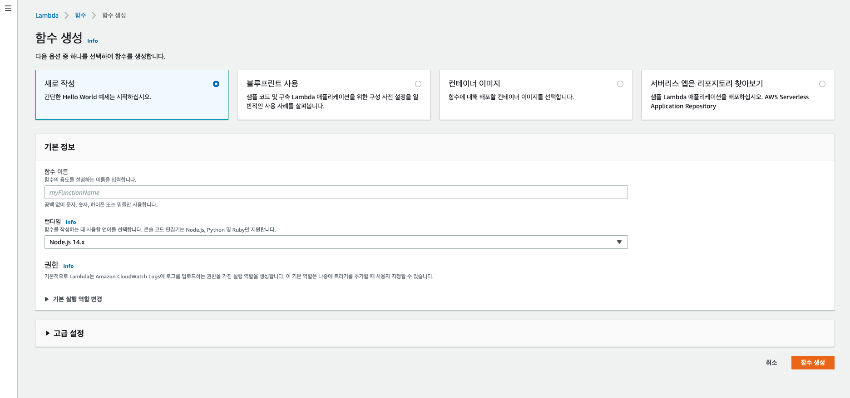Click the Lambda breadcrumb link

tap(47, 15)
